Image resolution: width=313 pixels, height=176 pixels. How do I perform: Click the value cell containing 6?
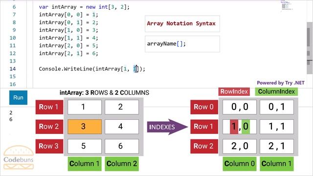[x=122, y=146]
